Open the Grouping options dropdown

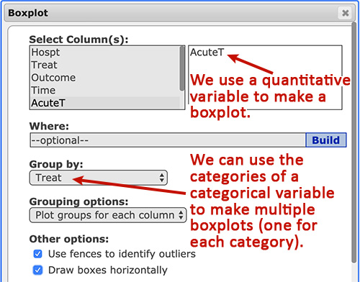(x=108, y=215)
